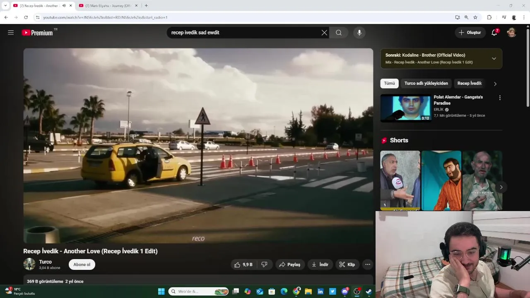530x298 pixels.
Task: Open Short with bearded man in orange
Action: click(x=441, y=180)
